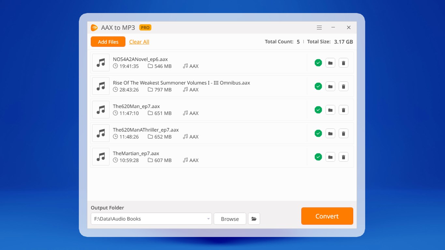Click Add Files button

click(108, 42)
